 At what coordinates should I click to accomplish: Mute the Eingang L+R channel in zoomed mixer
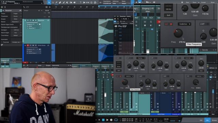tap(145, 22)
